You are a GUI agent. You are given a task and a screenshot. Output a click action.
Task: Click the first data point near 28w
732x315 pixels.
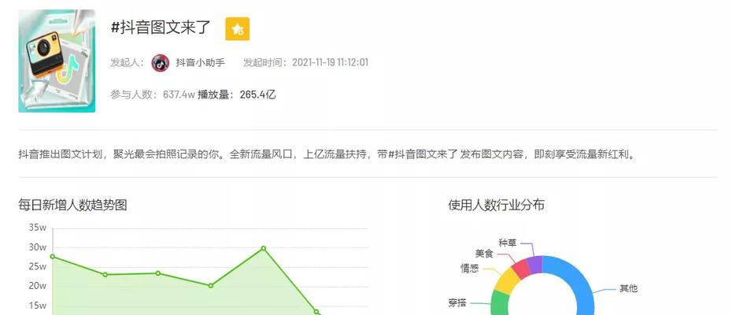(52, 257)
